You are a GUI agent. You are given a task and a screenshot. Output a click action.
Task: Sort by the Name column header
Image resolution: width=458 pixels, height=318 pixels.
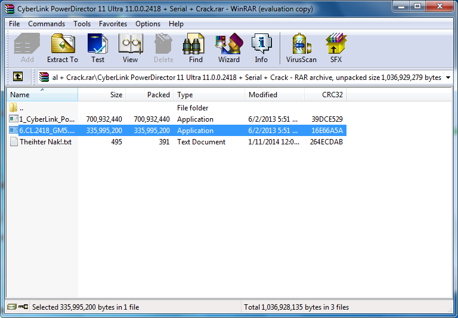coord(42,95)
